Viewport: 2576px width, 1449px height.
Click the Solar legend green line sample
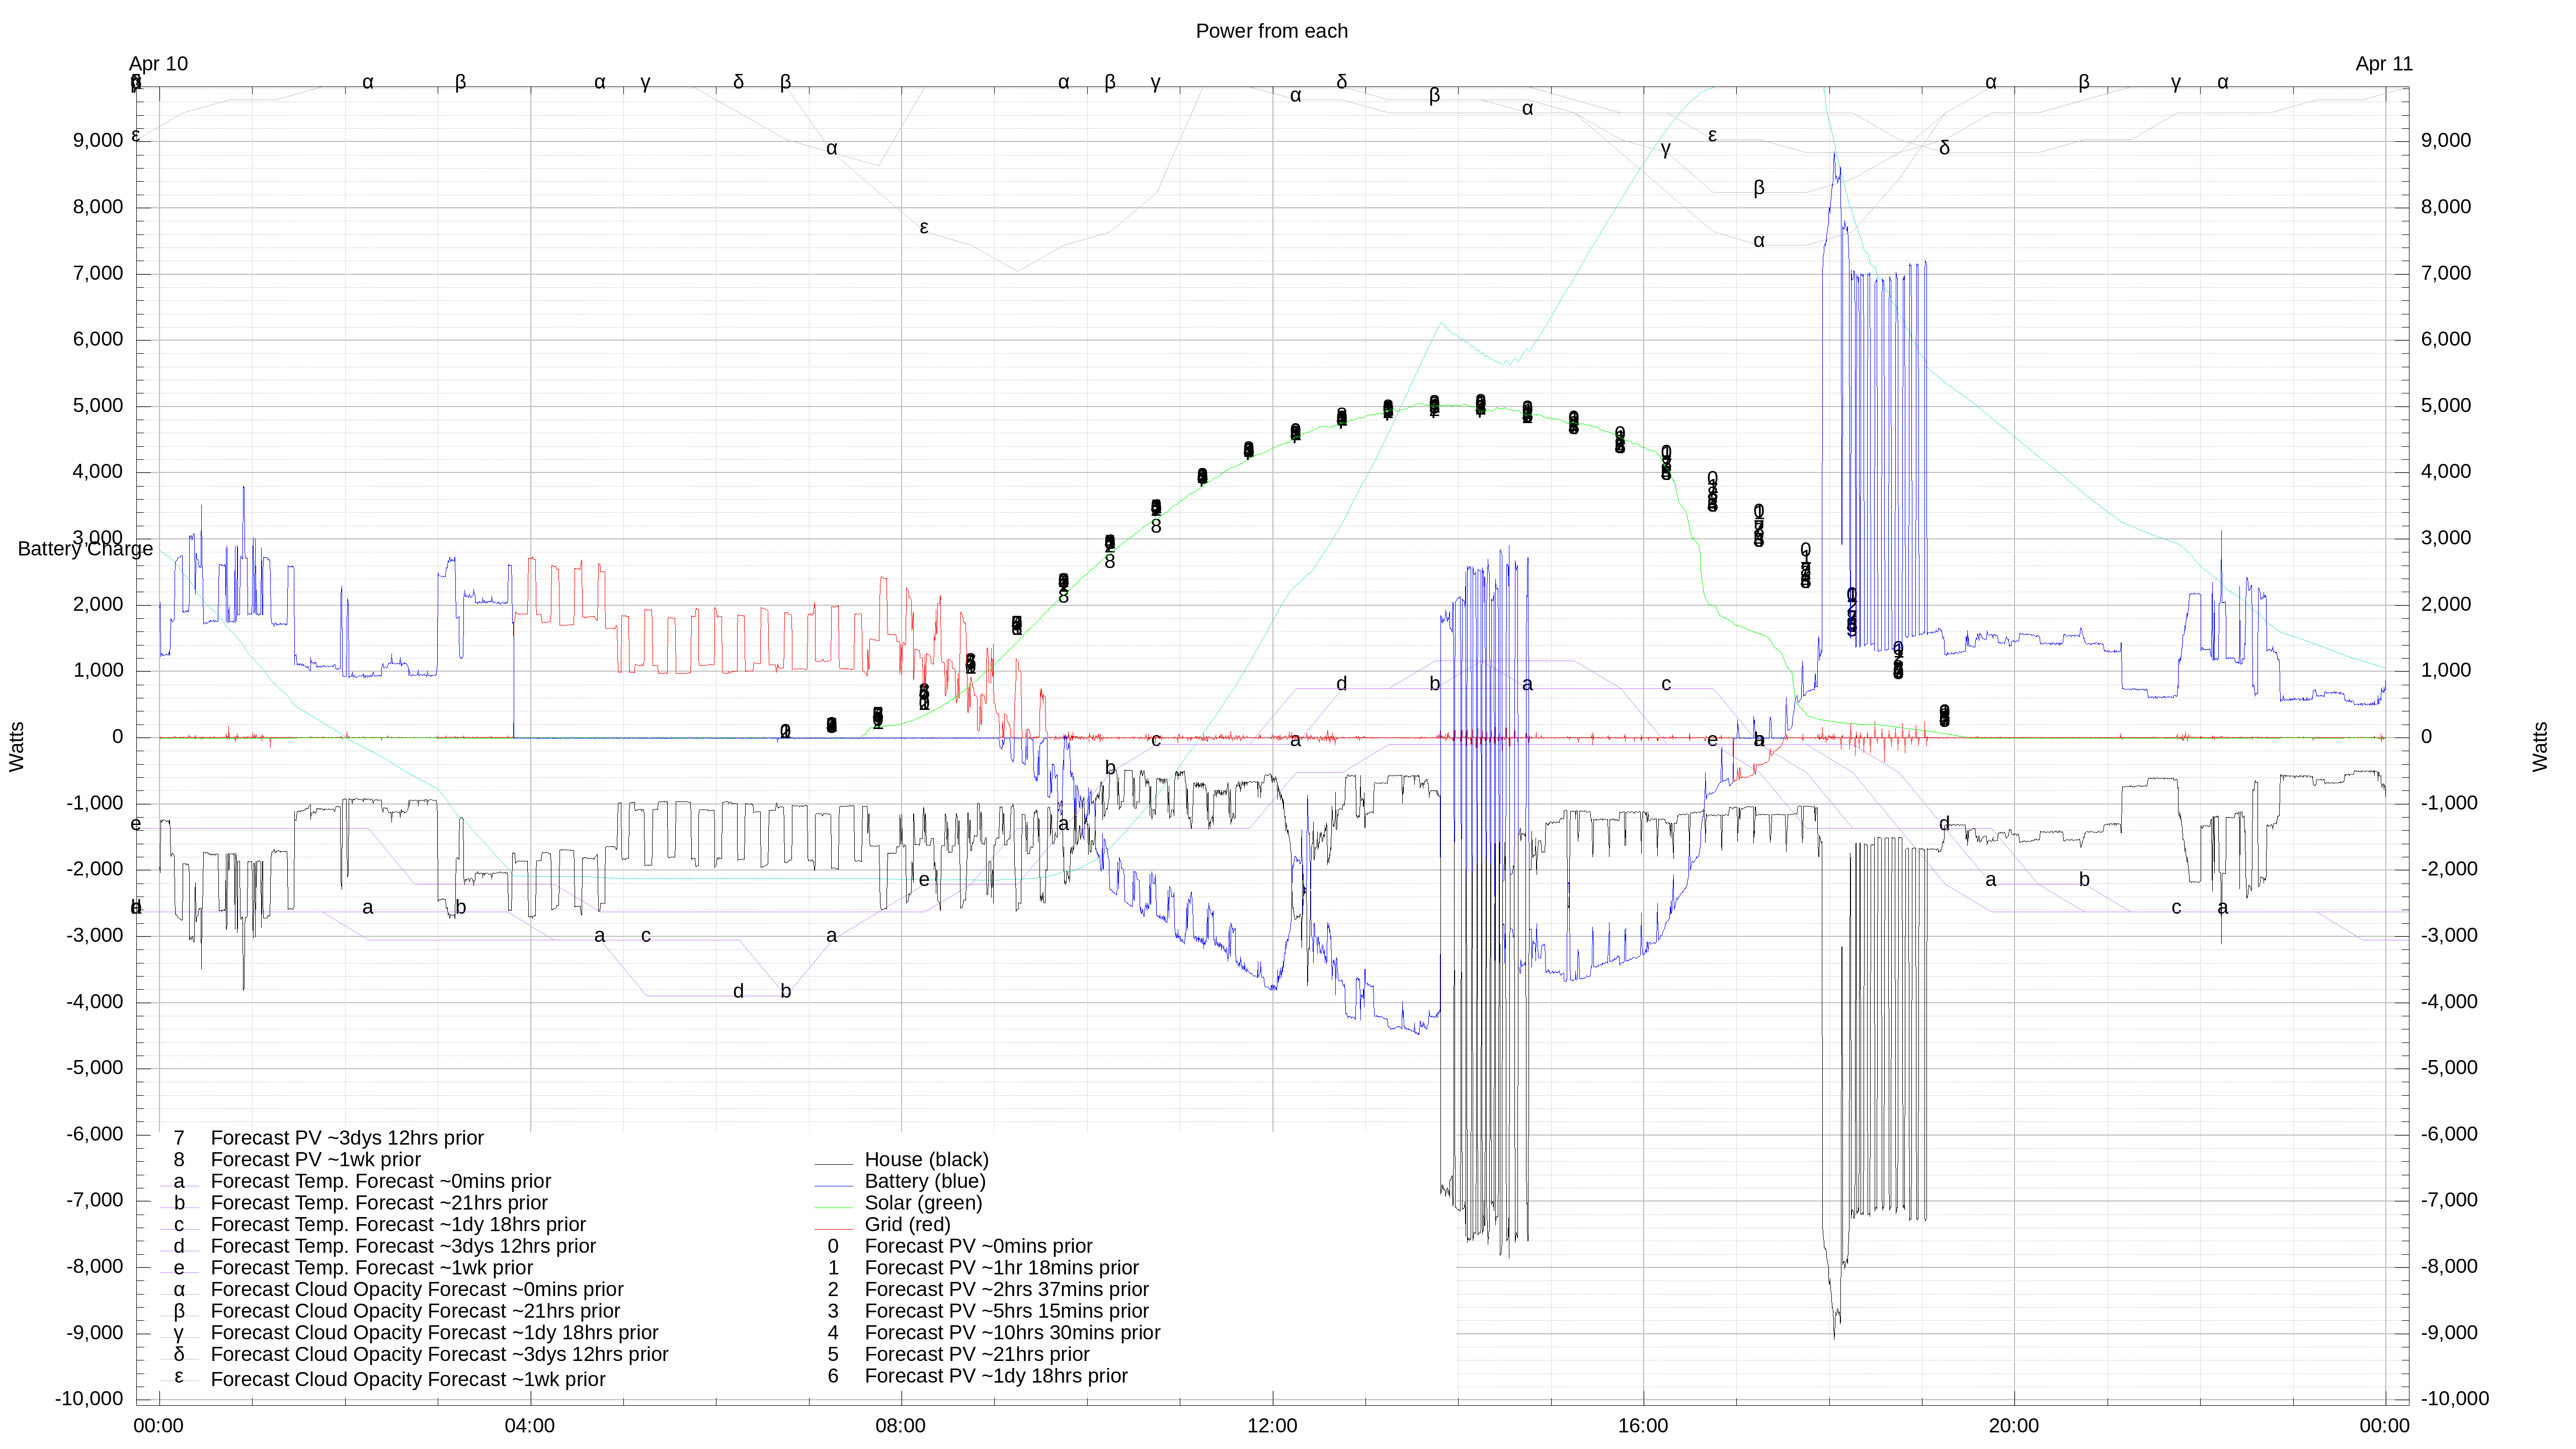pos(833,1207)
